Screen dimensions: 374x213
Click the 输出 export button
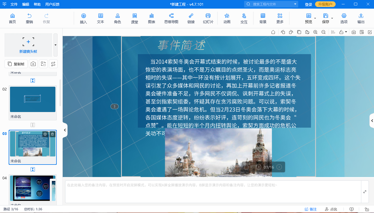[x=361, y=19]
